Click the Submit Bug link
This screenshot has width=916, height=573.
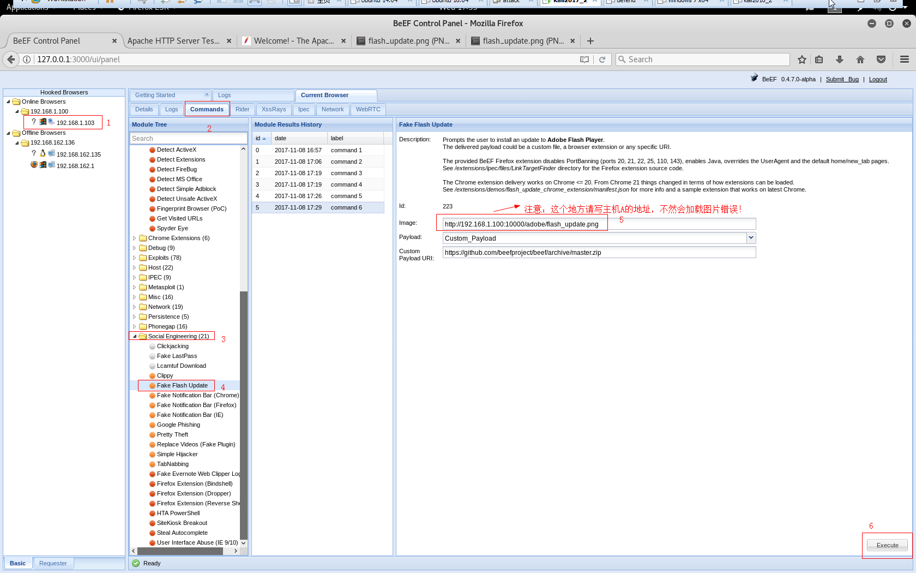(842, 79)
